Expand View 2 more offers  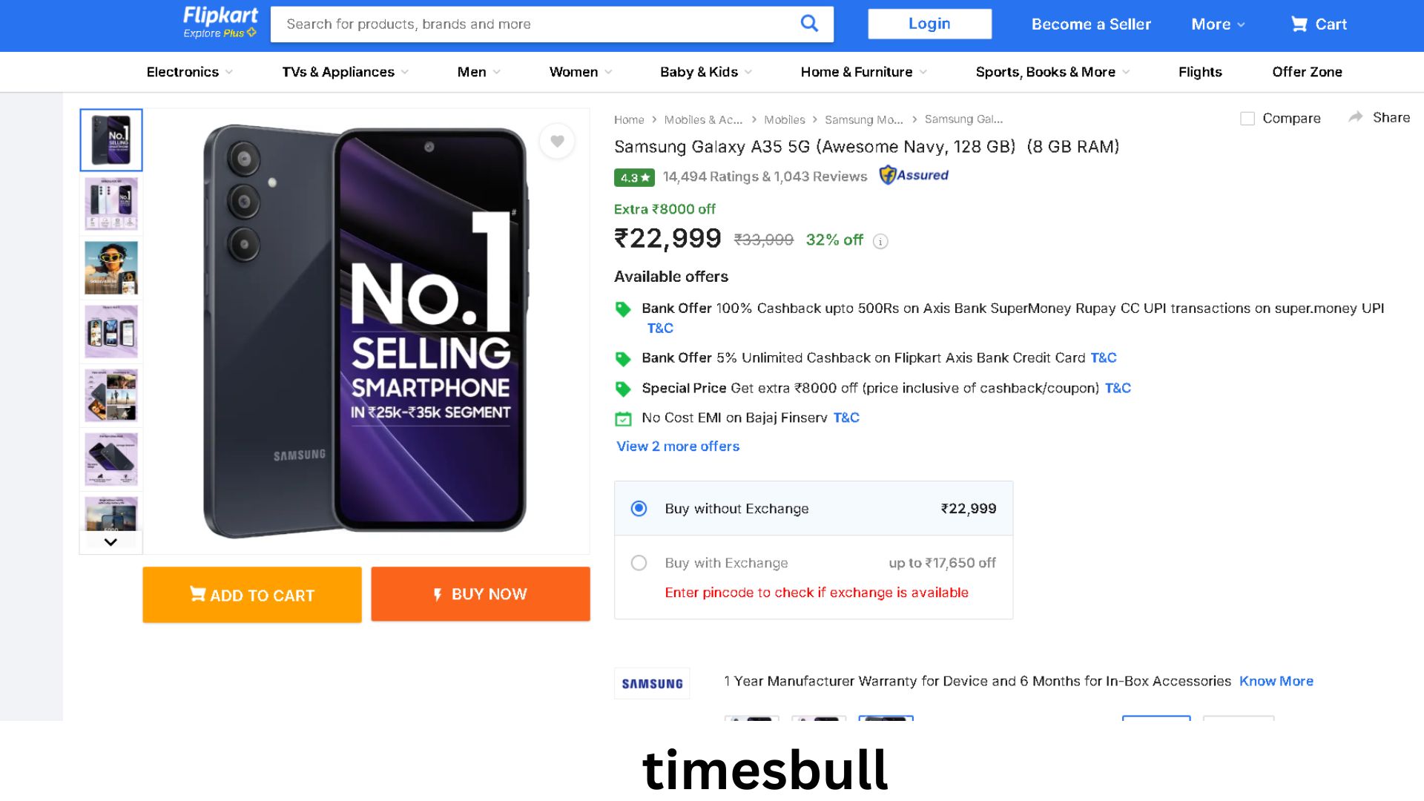678,446
